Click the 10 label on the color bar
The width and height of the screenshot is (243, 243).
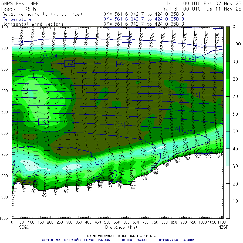click(x=235, y=201)
